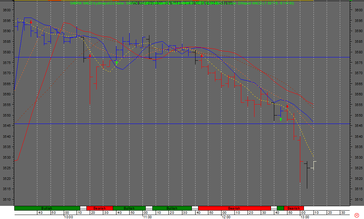
Task: Click the red sell arrow at 12:50
Action: [x=287, y=106]
